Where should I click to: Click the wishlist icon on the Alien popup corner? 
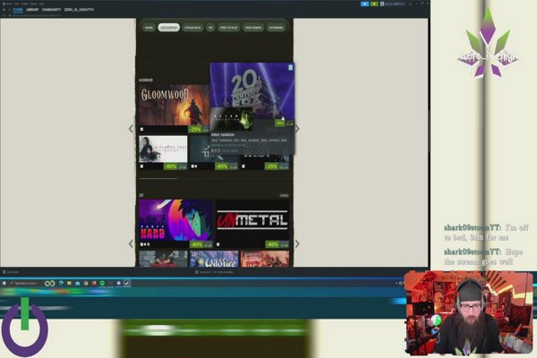290,67
